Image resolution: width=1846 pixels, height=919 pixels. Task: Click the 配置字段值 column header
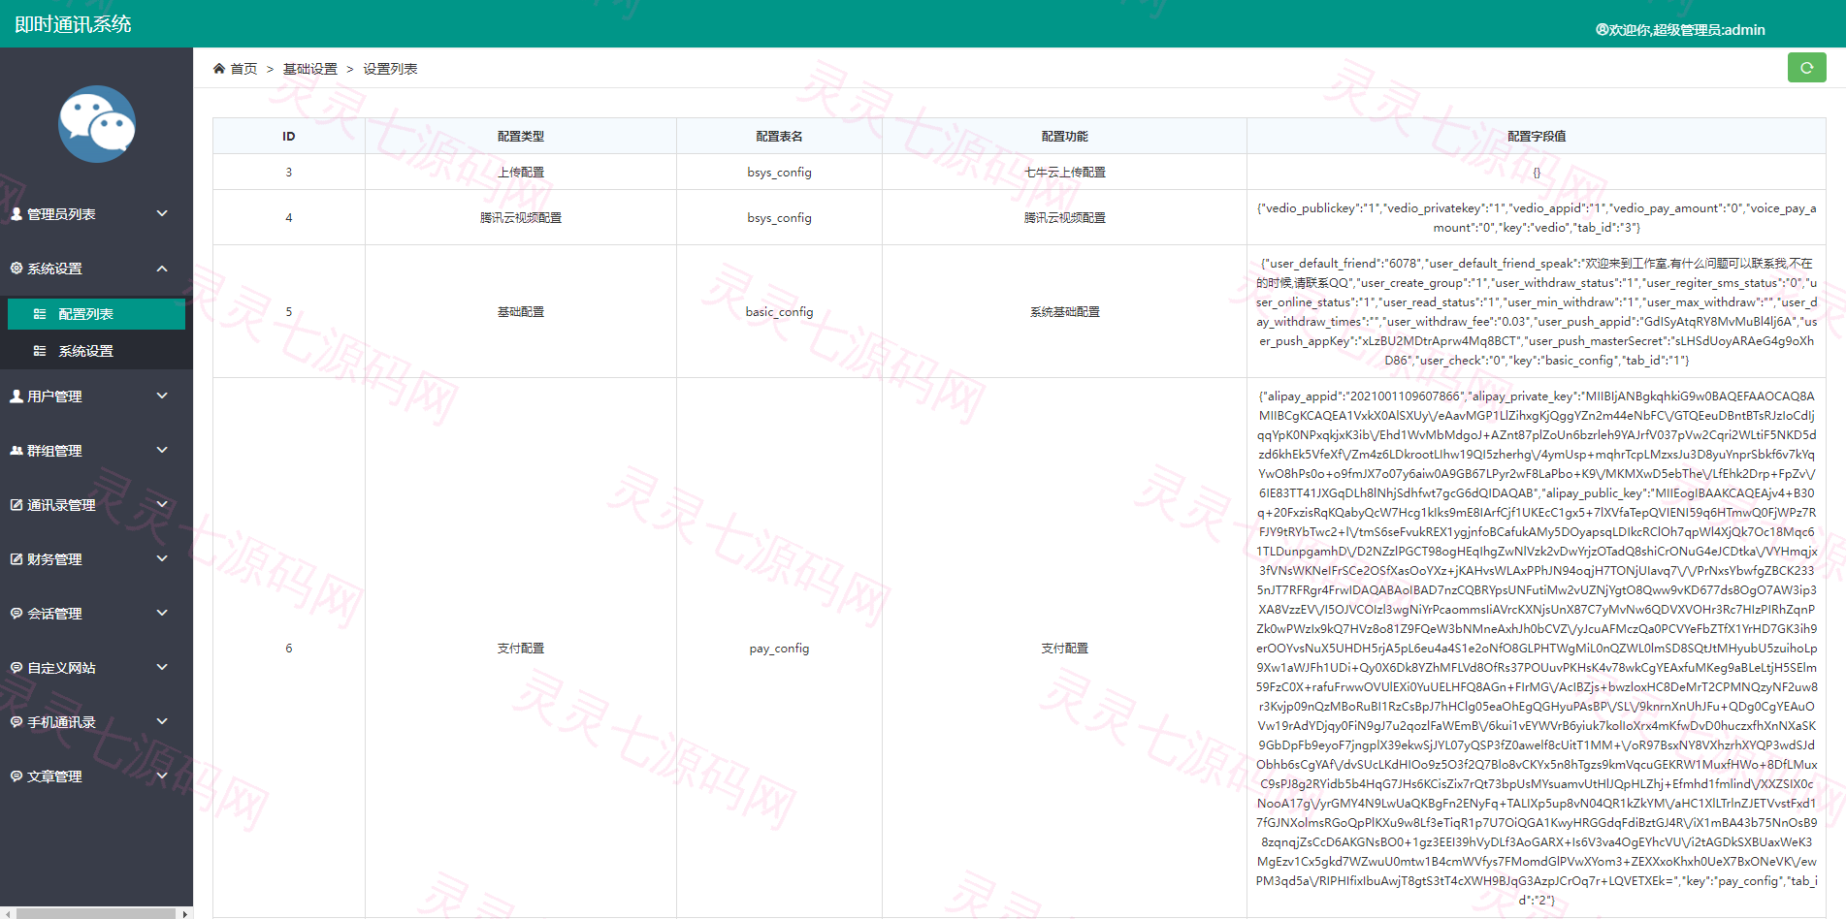pos(1537,137)
